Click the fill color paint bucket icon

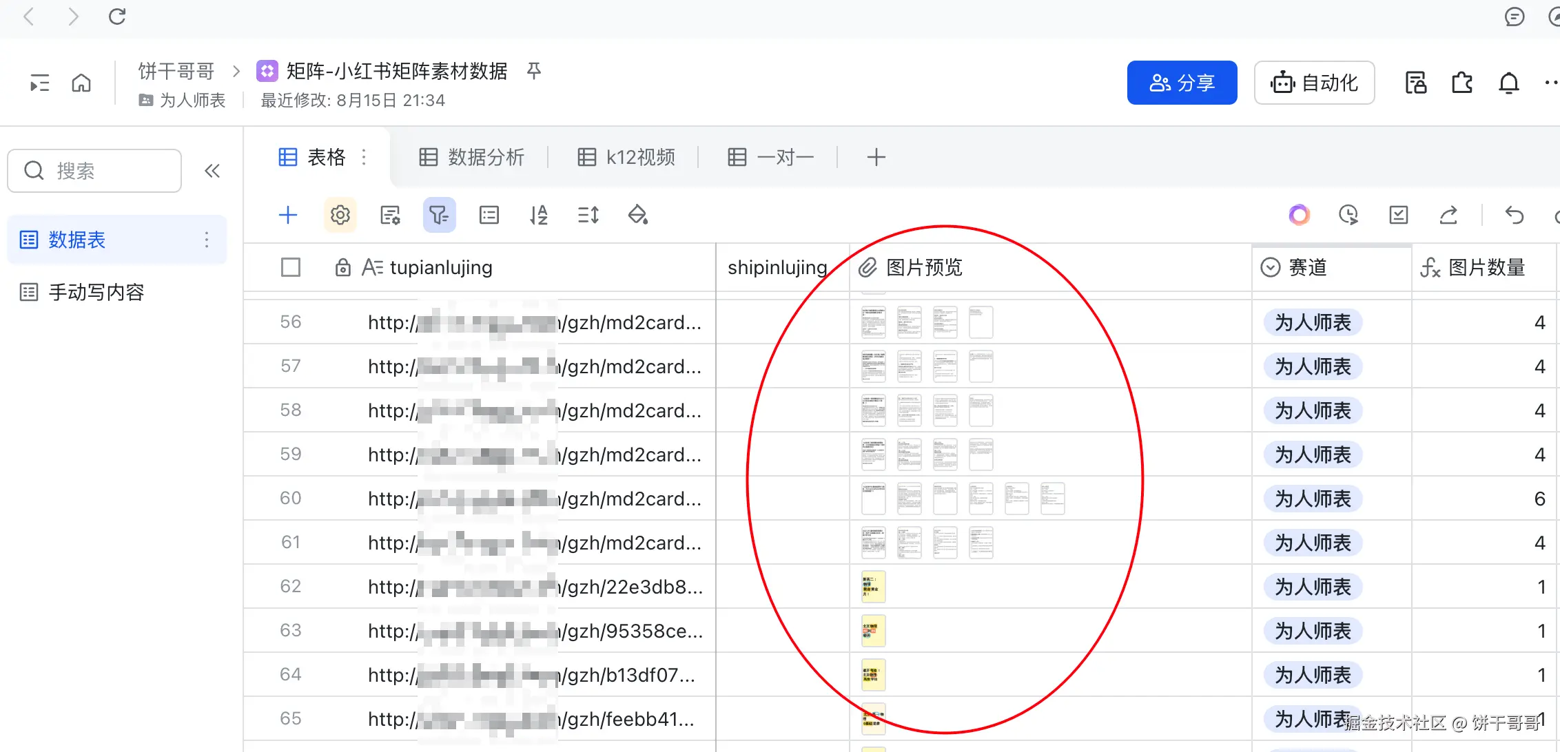(x=637, y=216)
